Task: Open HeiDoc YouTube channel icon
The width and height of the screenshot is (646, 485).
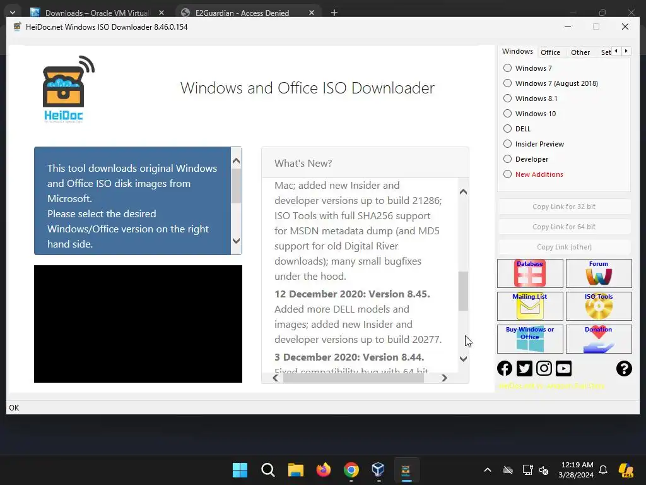Action: (x=563, y=368)
